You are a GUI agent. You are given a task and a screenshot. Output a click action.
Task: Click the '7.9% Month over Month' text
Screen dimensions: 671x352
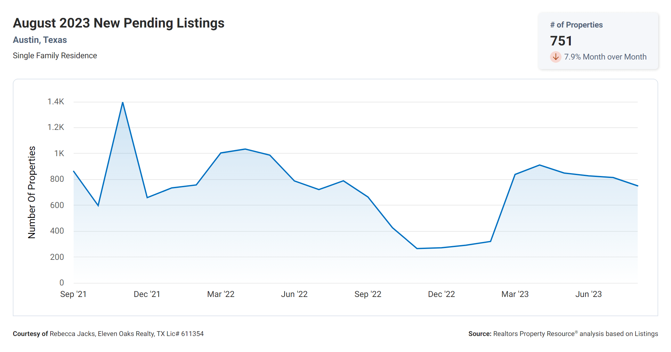[605, 57]
